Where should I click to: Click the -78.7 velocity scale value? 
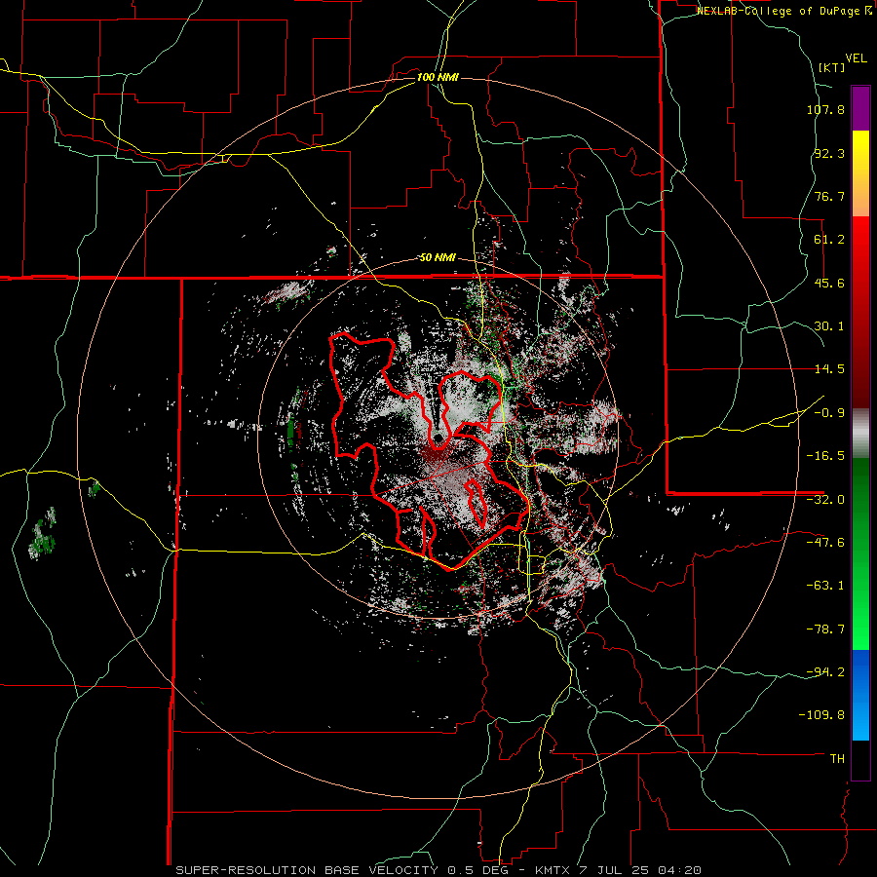tap(825, 629)
